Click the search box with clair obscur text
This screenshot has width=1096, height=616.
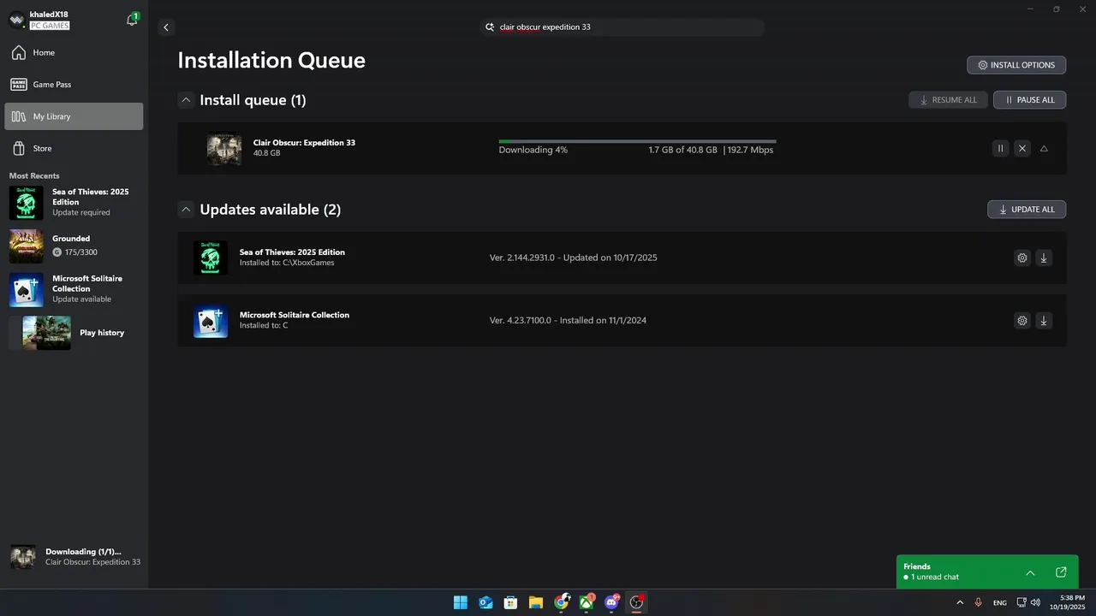coord(622,27)
